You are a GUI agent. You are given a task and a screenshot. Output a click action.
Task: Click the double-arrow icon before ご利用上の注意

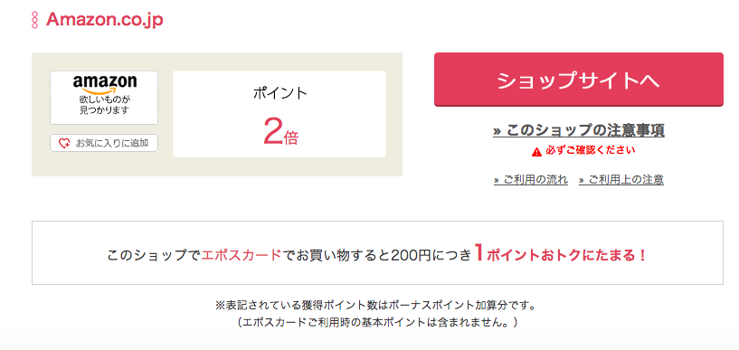(x=582, y=180)
